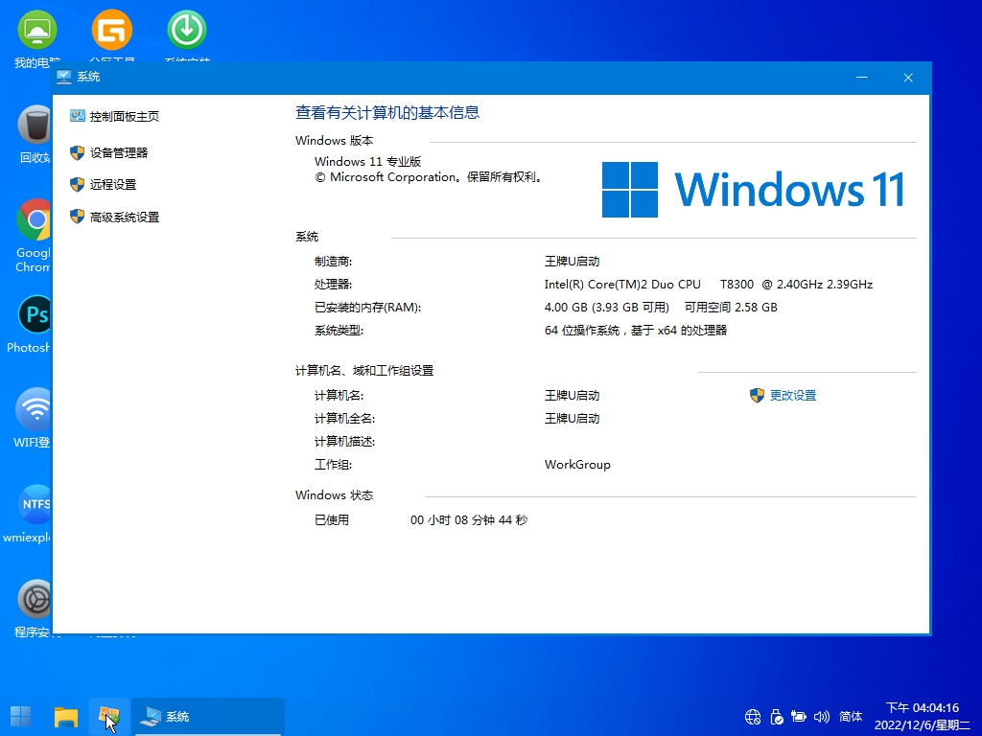Click the 制造商 value 王牌U启动
The height and width of the screenshot is (736, 982).
[573, 261]
